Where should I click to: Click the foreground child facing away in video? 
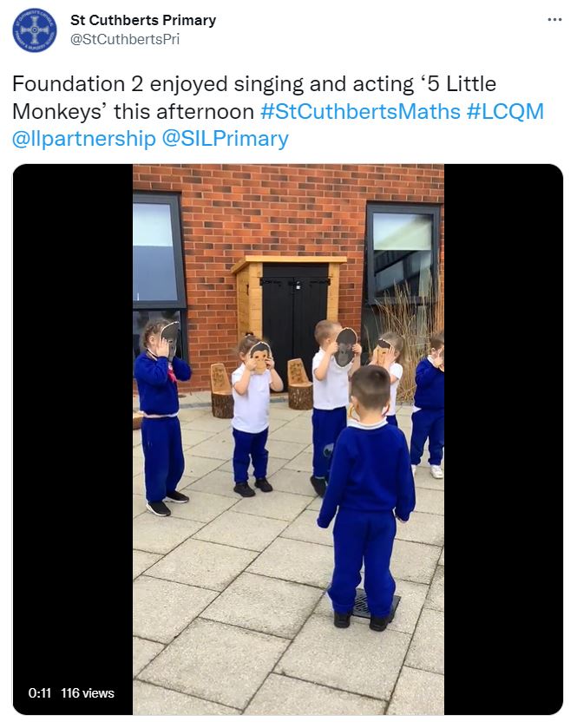367,497
